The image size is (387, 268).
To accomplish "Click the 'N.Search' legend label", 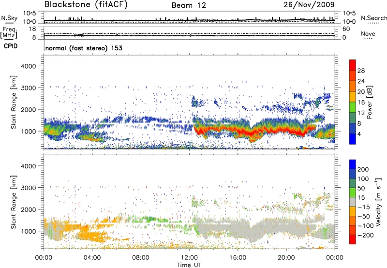I will click(373, 18).
